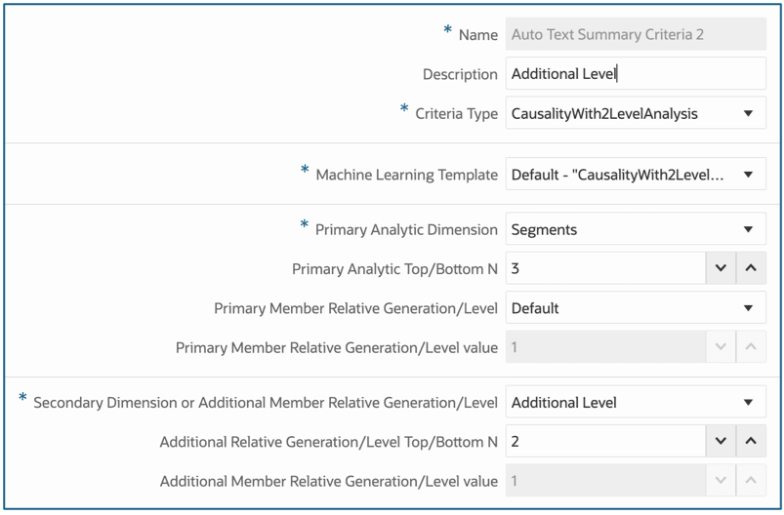Expand the Machine Learning Template dropdown
The height and width of the screenshot is (515, 784).
[635, 175]
